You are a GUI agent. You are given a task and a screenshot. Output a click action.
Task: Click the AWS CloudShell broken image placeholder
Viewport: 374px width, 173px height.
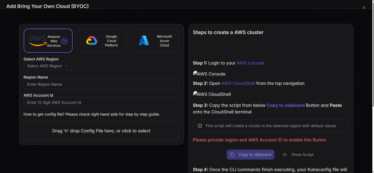coord(212,94)
